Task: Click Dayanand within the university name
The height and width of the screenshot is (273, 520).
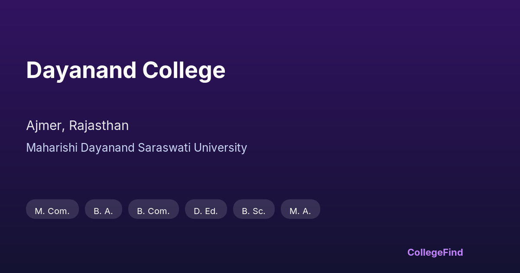Action: click(x=107, y=148)
